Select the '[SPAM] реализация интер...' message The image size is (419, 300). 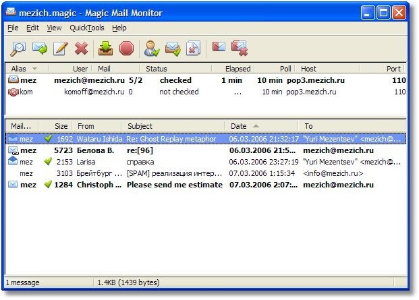[x=174, y=173]
